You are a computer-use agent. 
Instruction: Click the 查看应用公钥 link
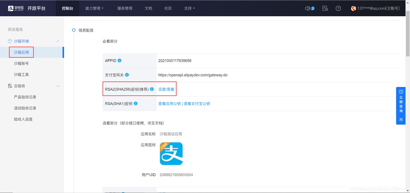coord(169,103)
